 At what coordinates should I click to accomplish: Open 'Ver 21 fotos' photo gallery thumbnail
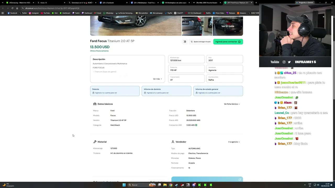tap(228, 26)
